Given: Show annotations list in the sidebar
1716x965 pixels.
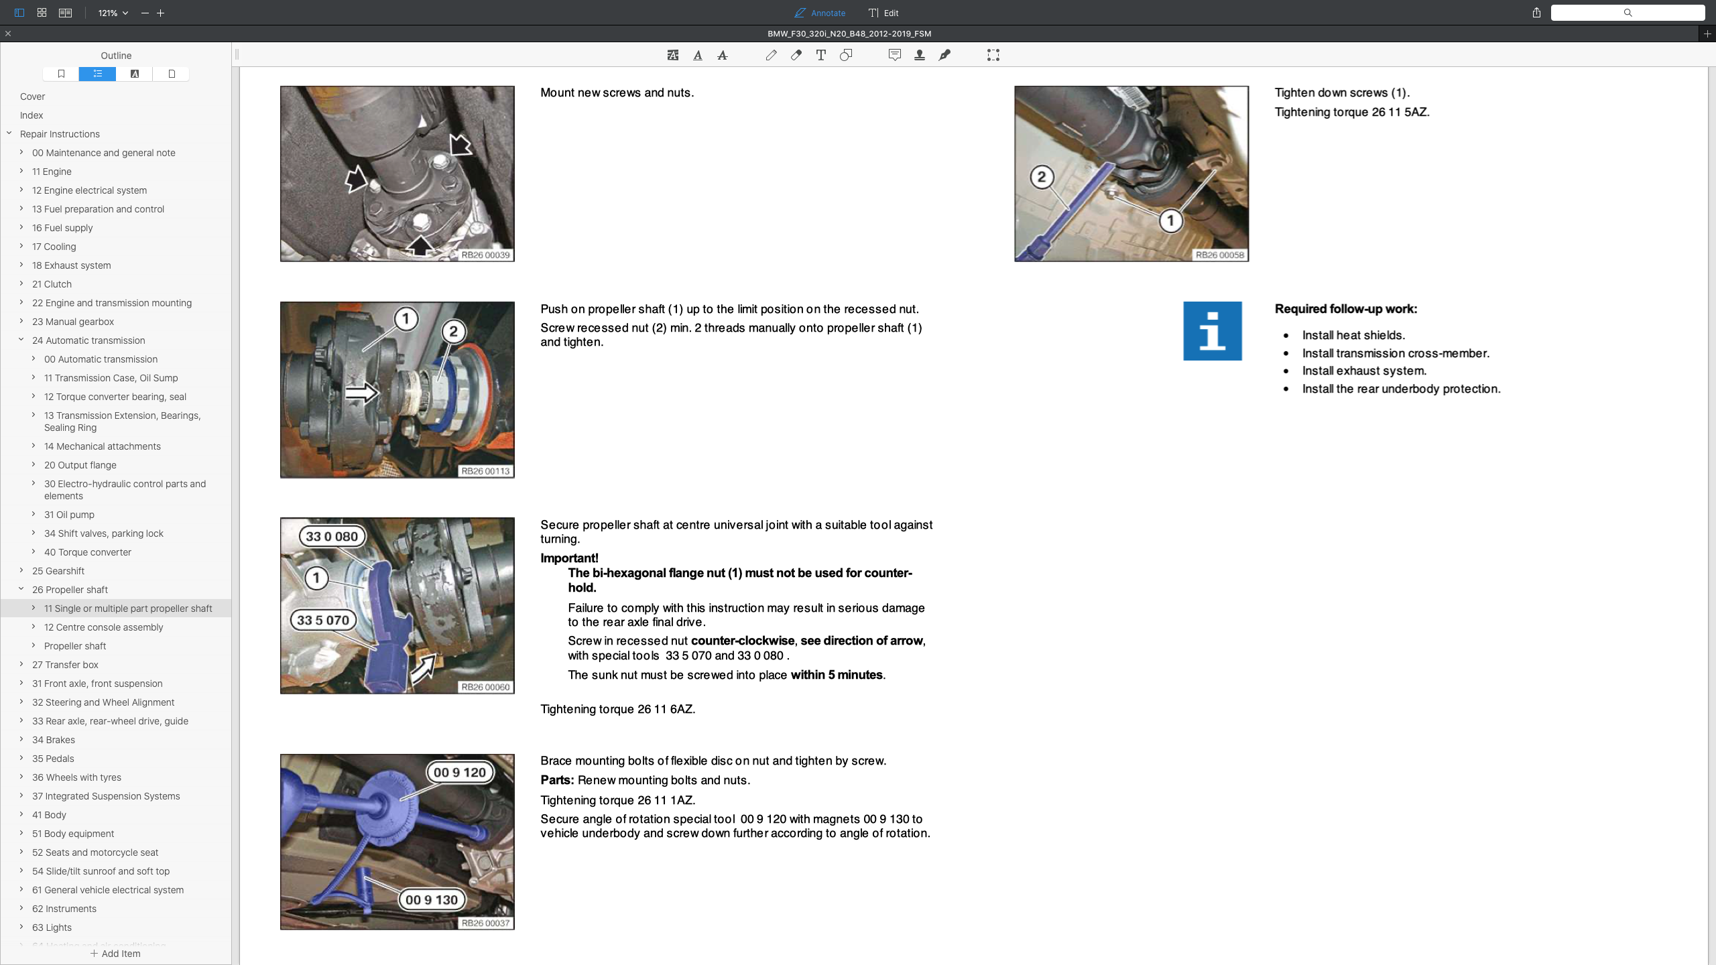Looking at the screenshot, I should click(x=135, y=74).
